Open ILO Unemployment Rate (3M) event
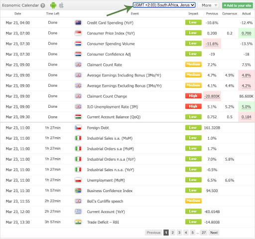Image resolution: width=255 pixels, height=239 pixels. point(113,107)
